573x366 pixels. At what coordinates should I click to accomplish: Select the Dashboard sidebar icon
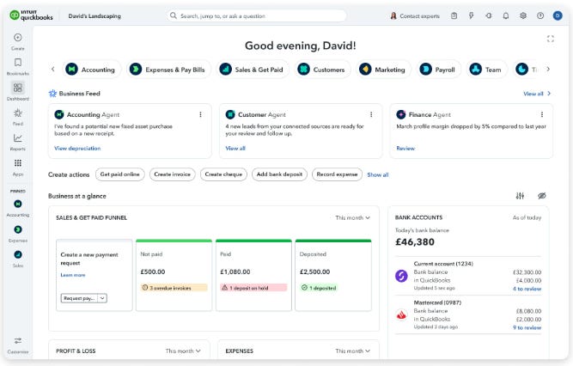(x=17, y=88)
